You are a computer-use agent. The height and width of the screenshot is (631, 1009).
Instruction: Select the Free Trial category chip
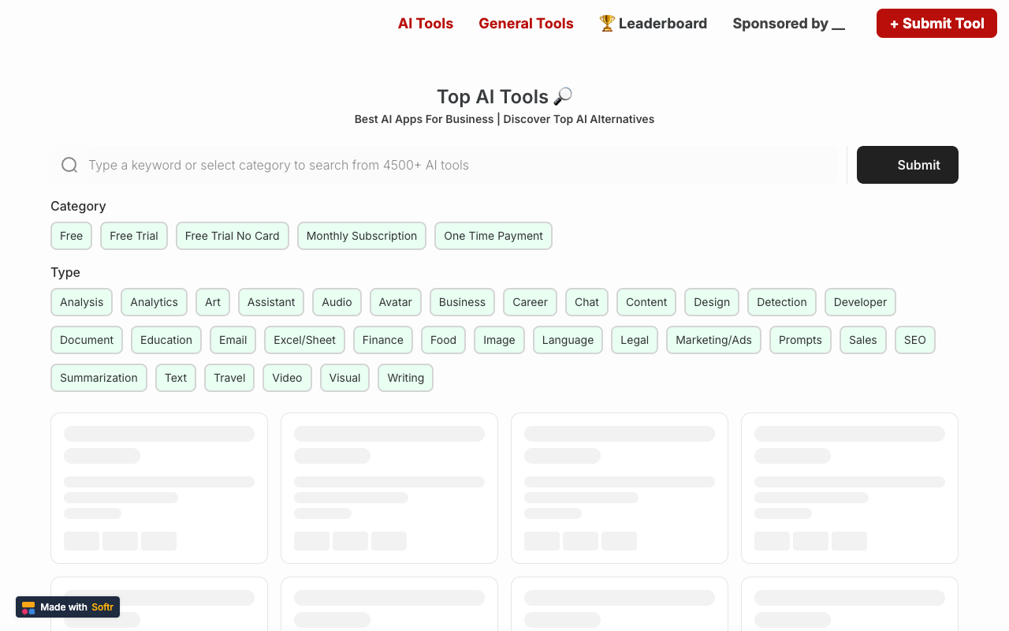pos(134,236)
